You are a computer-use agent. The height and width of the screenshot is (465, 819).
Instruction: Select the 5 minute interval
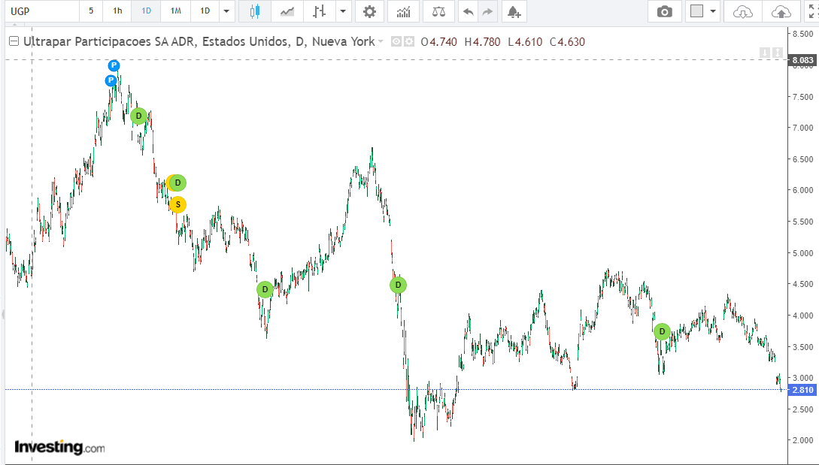[91, 11]
